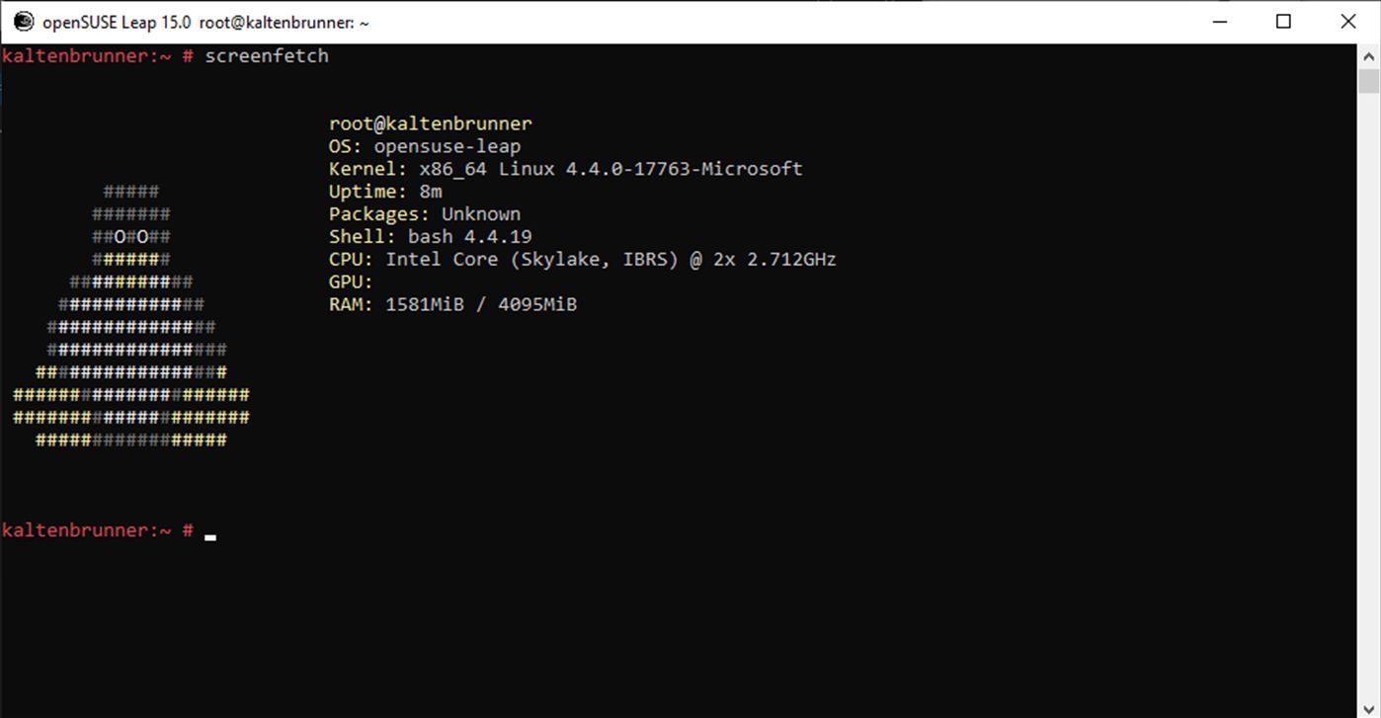Click the Packages: Unknown line
This screenshot has width=1381, height=718.
pyautogui.click(x=425, y=214)
